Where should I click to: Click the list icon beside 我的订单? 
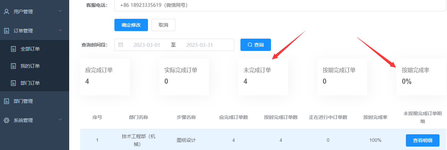point(13,66)
